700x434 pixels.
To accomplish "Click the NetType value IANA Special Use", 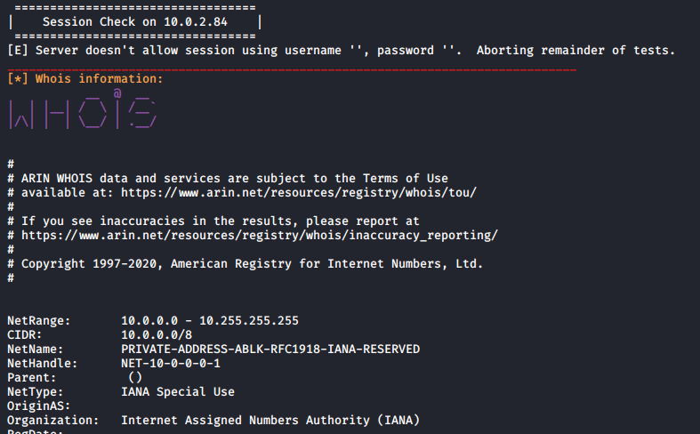I will coord(178,392).
